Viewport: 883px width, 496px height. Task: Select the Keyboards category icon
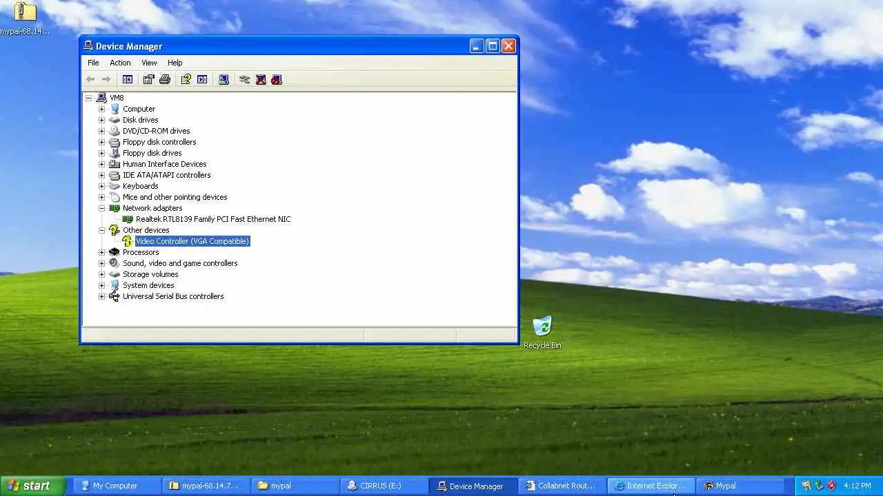pyautogui.click(x=115, y=186)
